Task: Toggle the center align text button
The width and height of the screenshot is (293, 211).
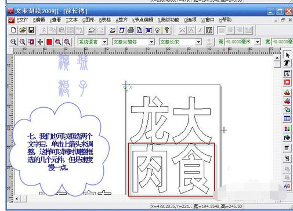Action: pos(230,30)
